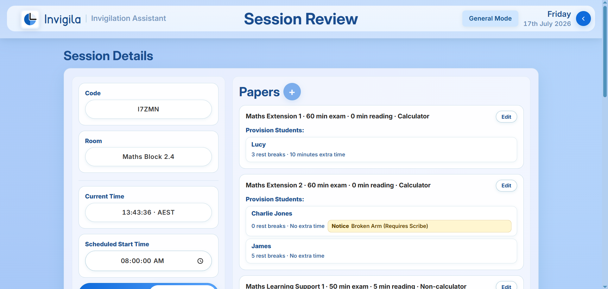Click the blue back chevron button

(x=583, y=19)
